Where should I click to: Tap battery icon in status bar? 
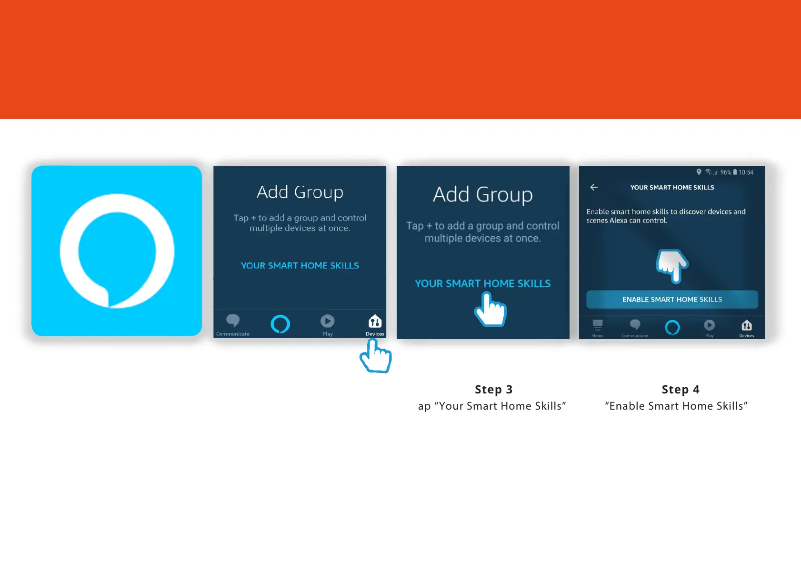(x=735, y=172)
